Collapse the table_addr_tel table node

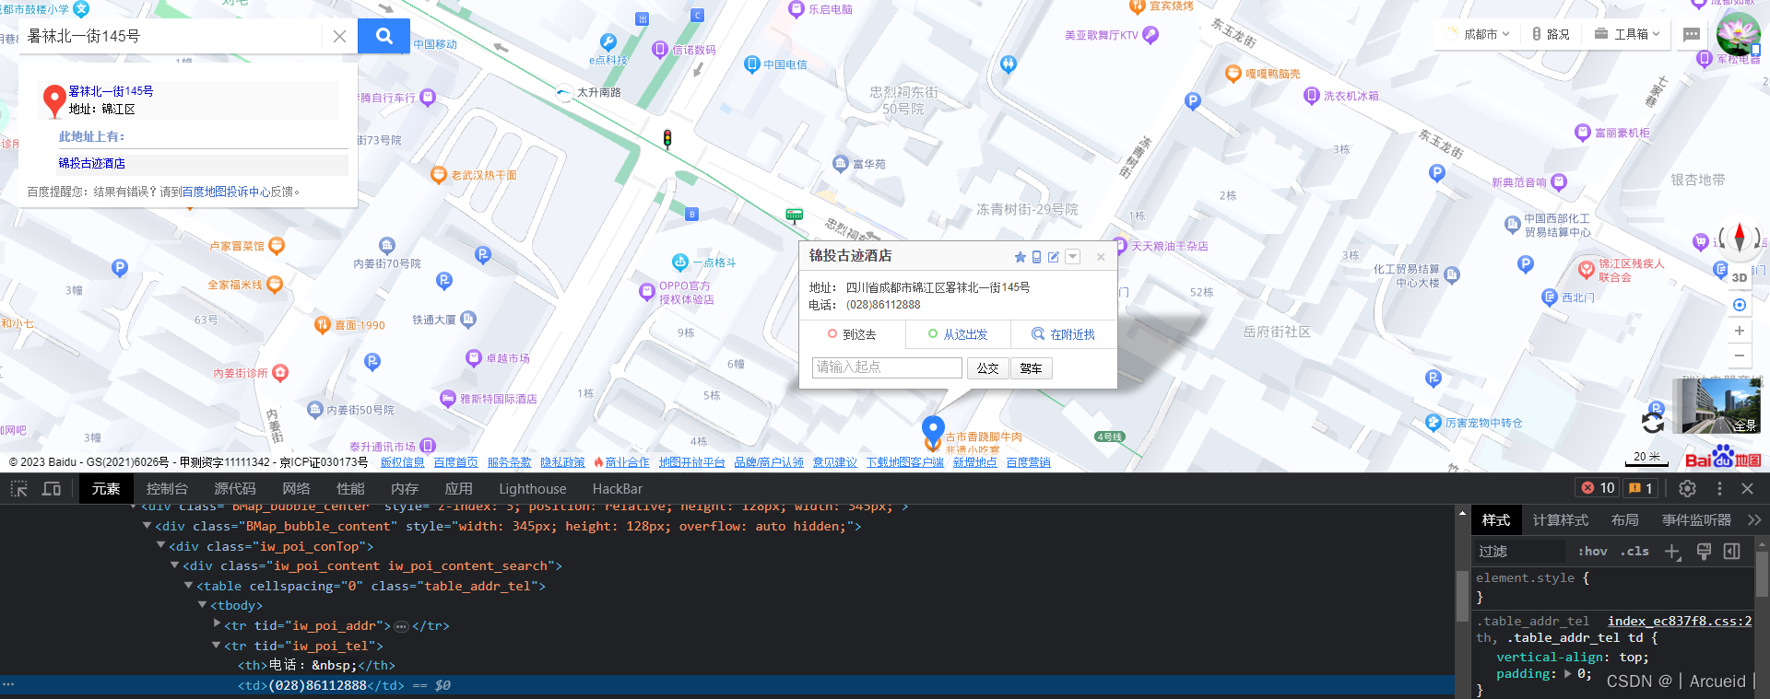[188, 586]
